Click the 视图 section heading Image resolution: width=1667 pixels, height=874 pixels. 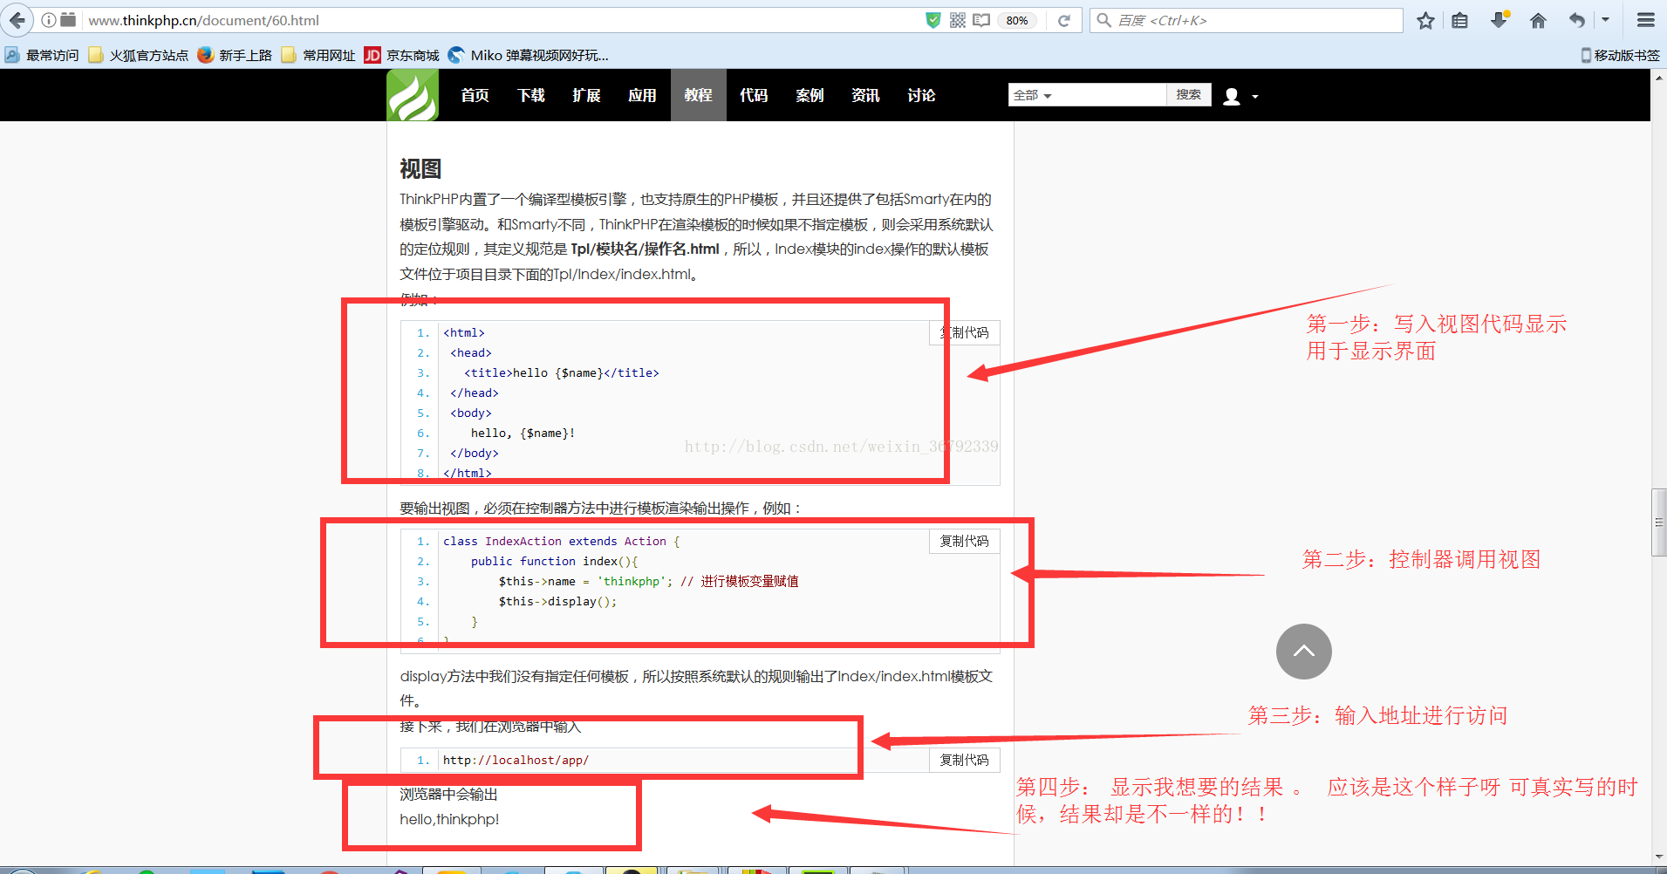point(420,168)
